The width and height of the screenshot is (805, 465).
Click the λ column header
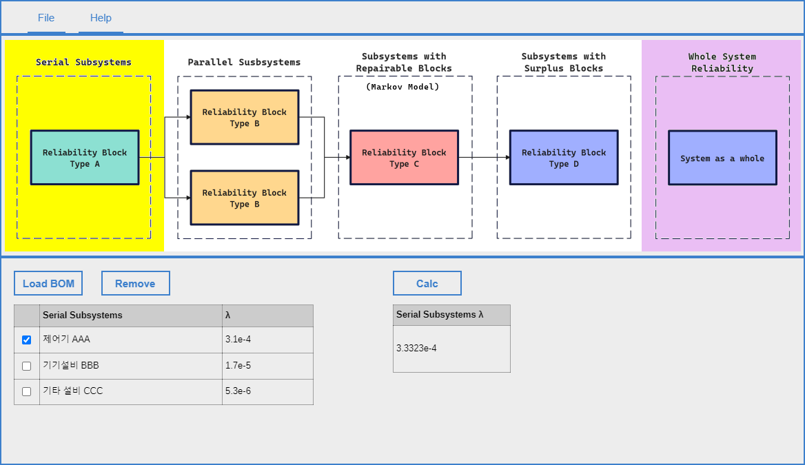[x=267, y=316]
